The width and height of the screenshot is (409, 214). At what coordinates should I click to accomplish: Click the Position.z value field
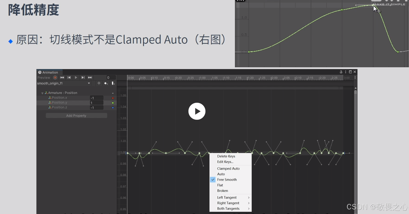click(97, 108)
